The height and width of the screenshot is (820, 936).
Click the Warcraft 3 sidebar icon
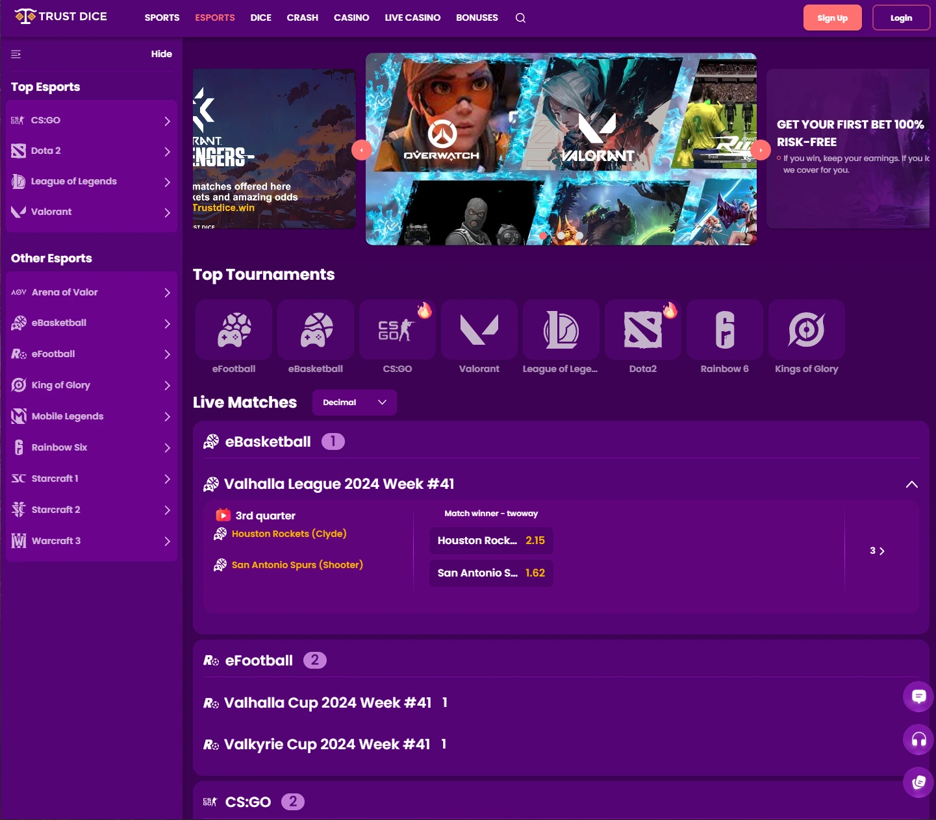(19, 541)
